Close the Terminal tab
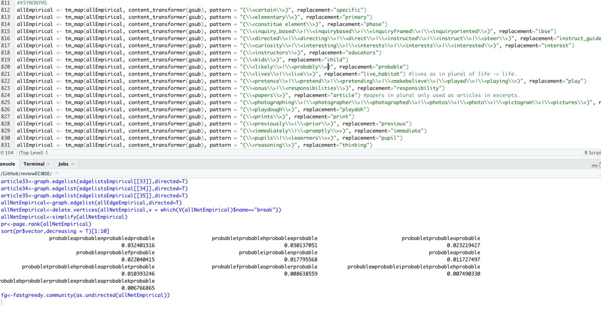This screenshot has width=601, height=309. pos(49,164)
